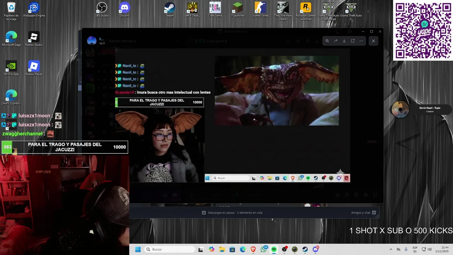Open more options in image viewer toolbar
This screenshot has height=255, width=453.
361,41
